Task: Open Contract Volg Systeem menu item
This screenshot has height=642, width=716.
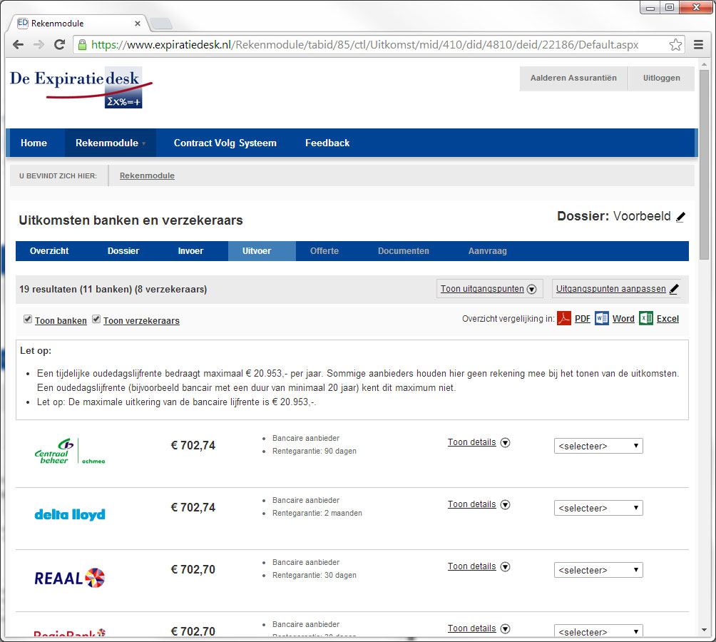Action: 225,143
